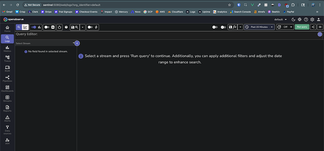324x151 pixels.
Task: Open the Home page in sidebar
Action: click(x=7, y=29)
